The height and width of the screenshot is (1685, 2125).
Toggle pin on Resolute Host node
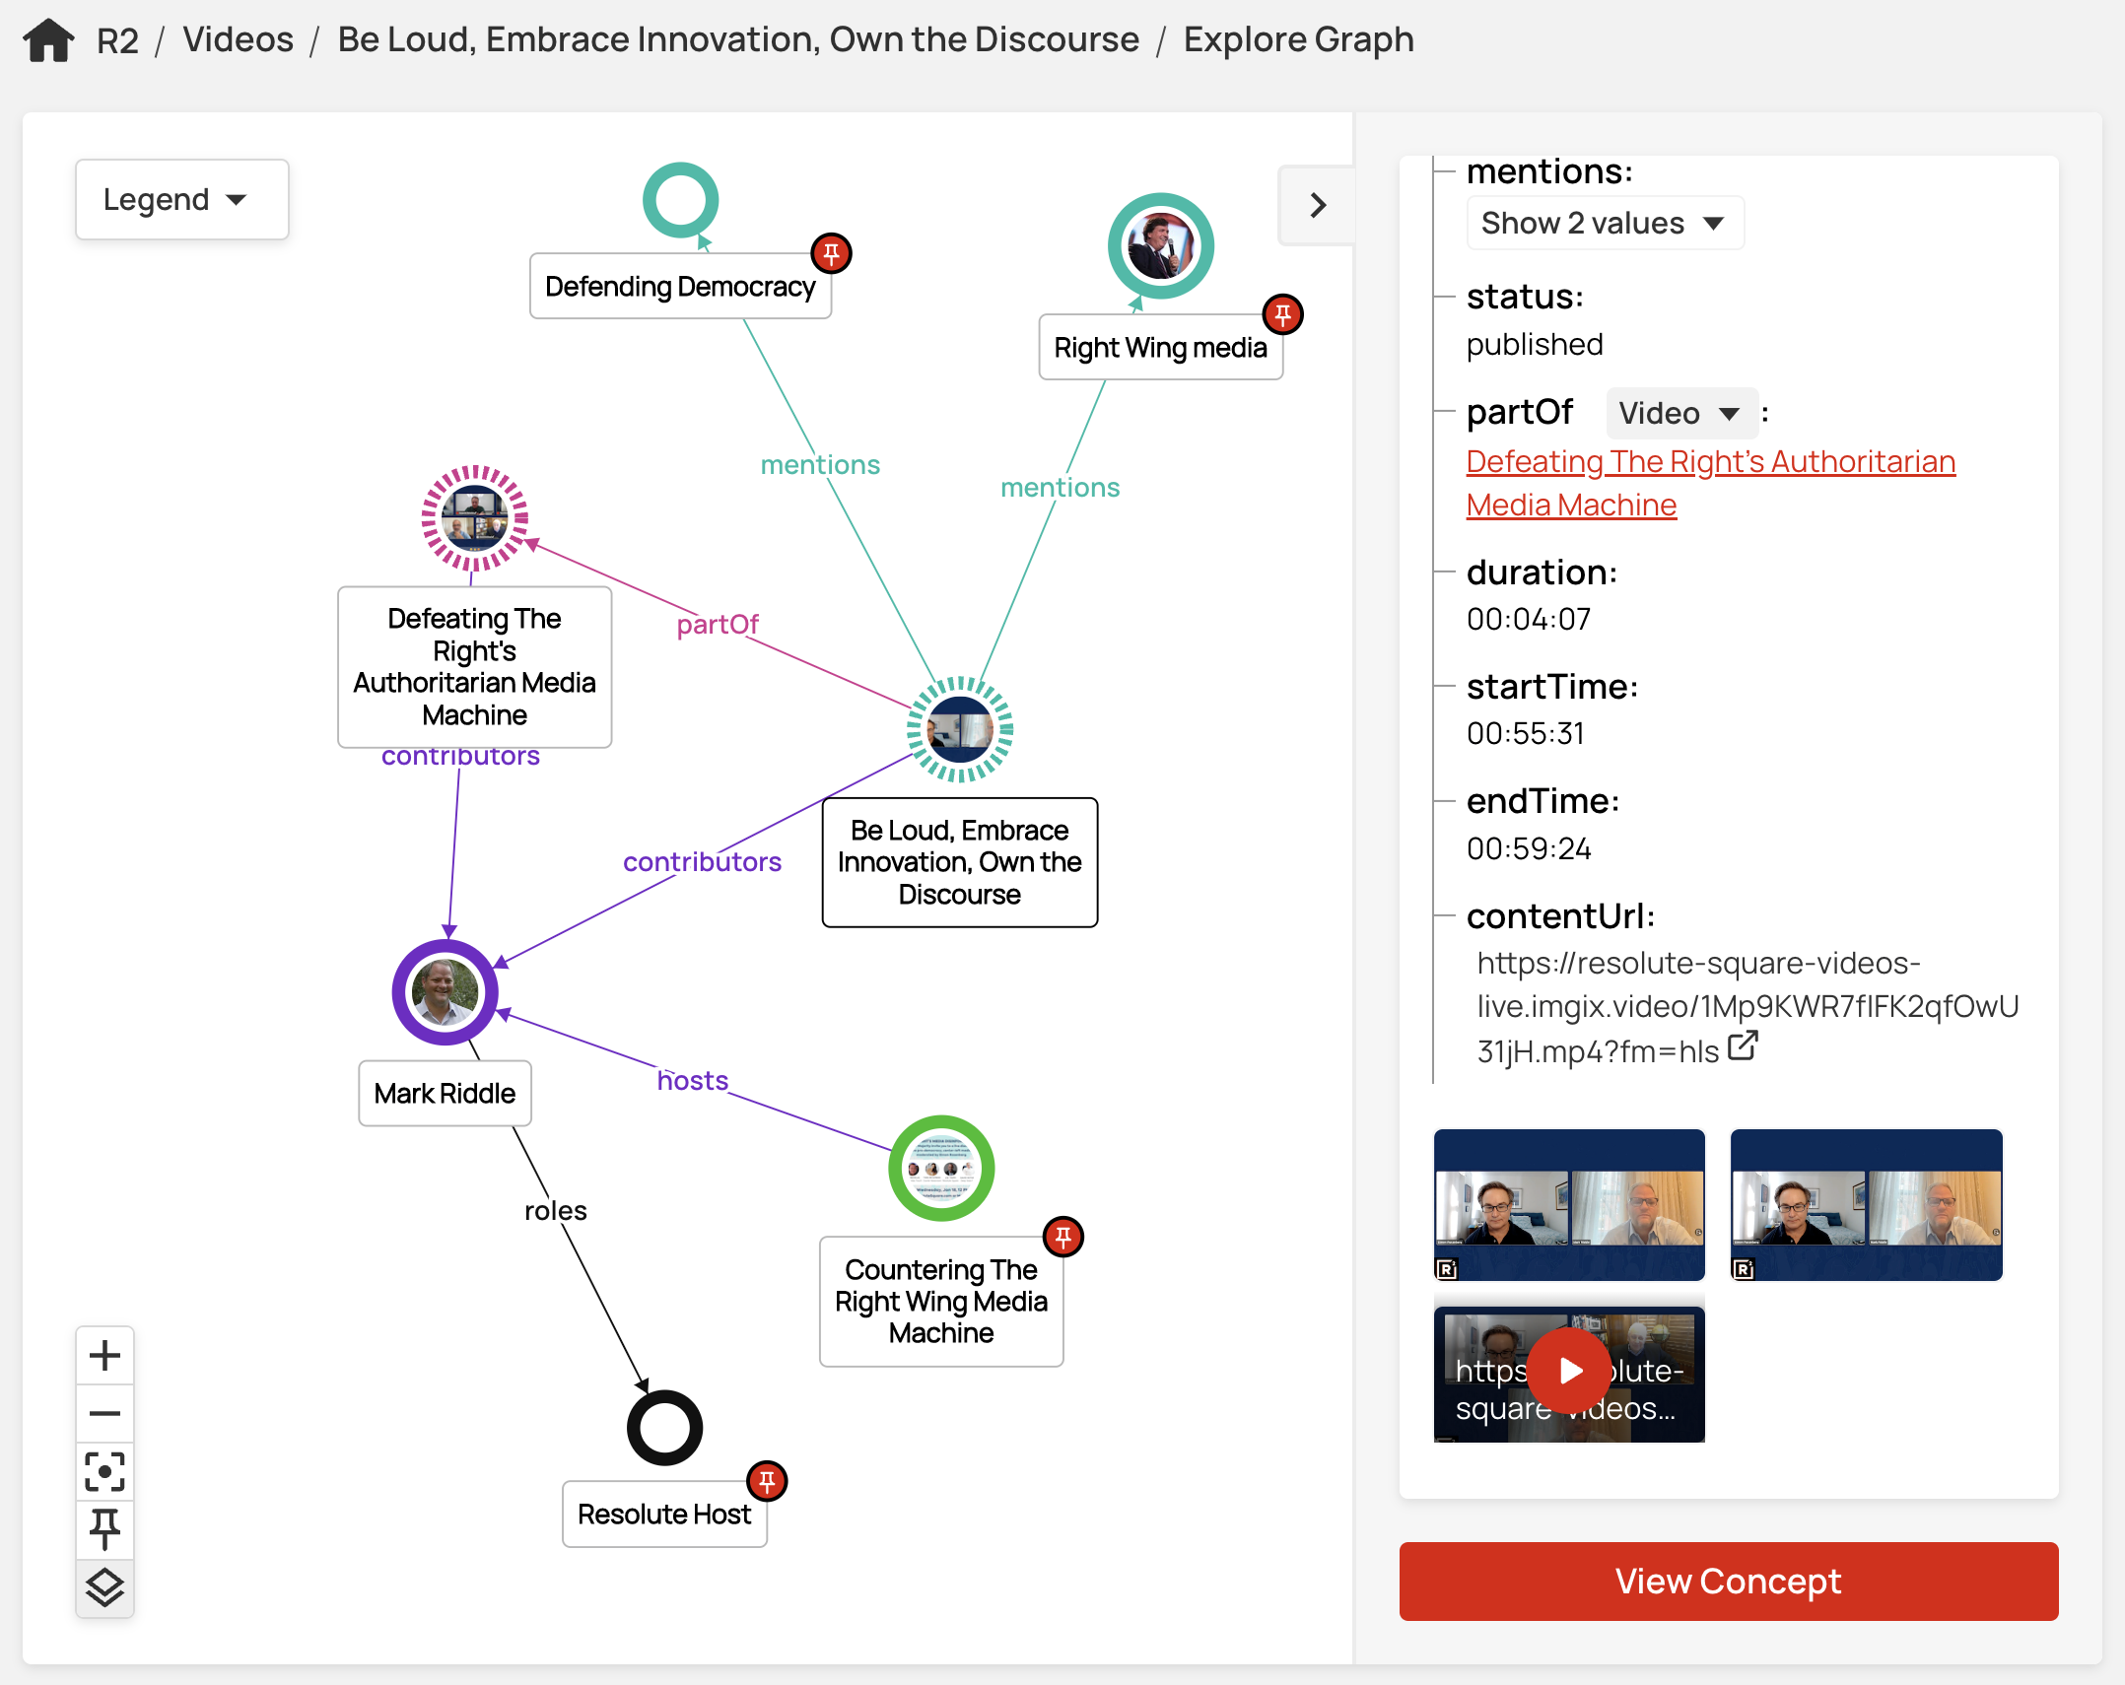[x=767, y=1480]
